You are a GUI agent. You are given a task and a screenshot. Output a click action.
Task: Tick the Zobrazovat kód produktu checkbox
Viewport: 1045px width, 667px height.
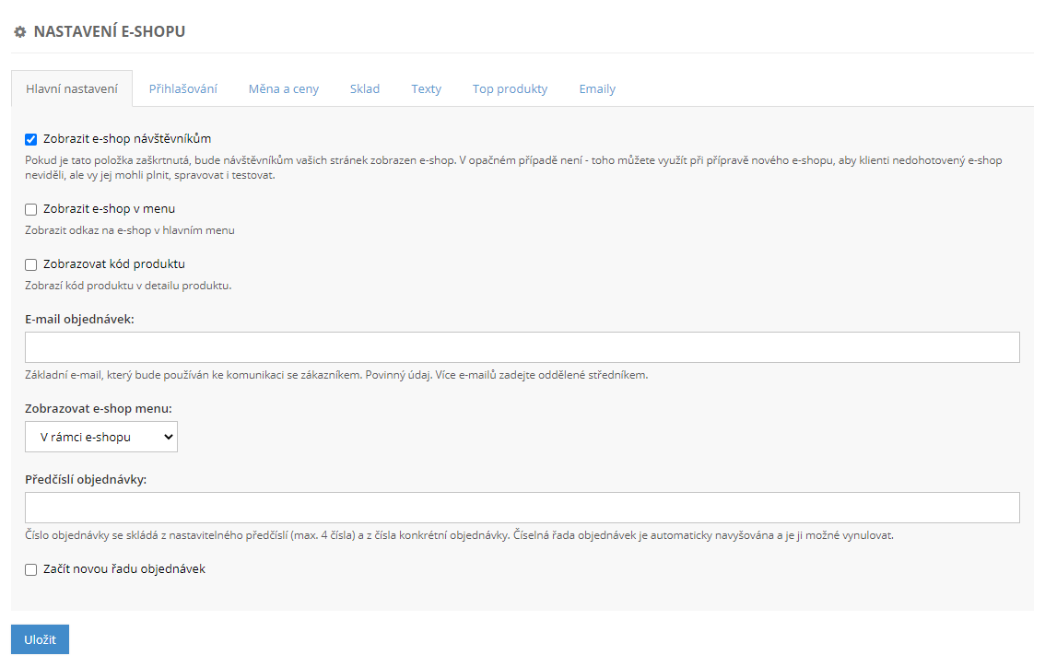click(x=31, y=264)
